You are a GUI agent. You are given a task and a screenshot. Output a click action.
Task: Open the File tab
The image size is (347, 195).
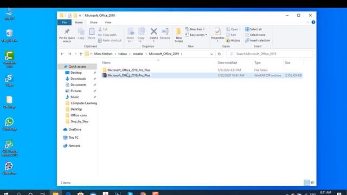coord(65,22)
